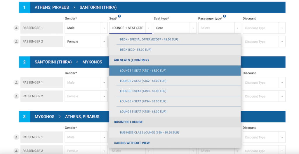299x154 pixels.
Task: Click Passenger 2 person icon in Athens–Santorini route
Action: pos(16,42)
